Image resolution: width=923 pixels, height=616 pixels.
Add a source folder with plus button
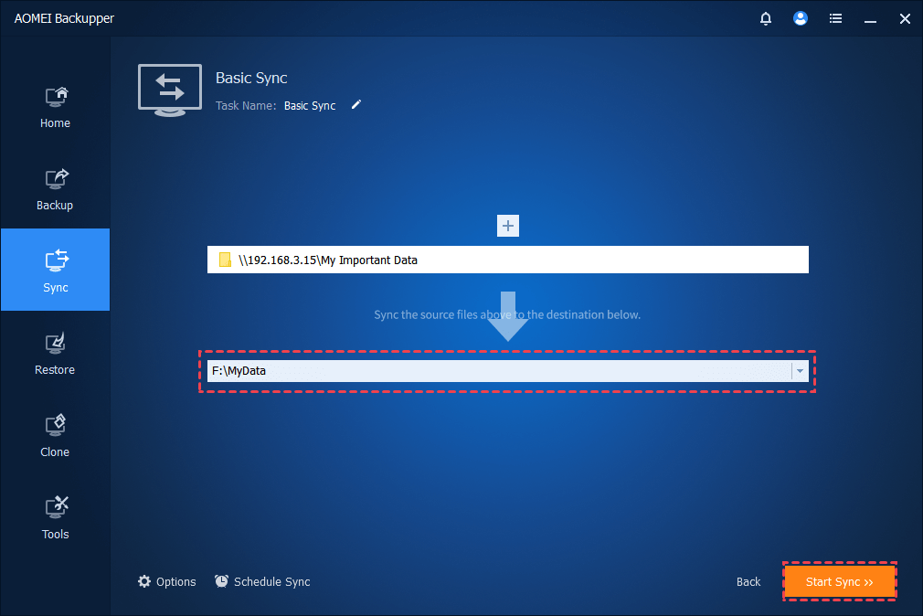click(508, 226)
